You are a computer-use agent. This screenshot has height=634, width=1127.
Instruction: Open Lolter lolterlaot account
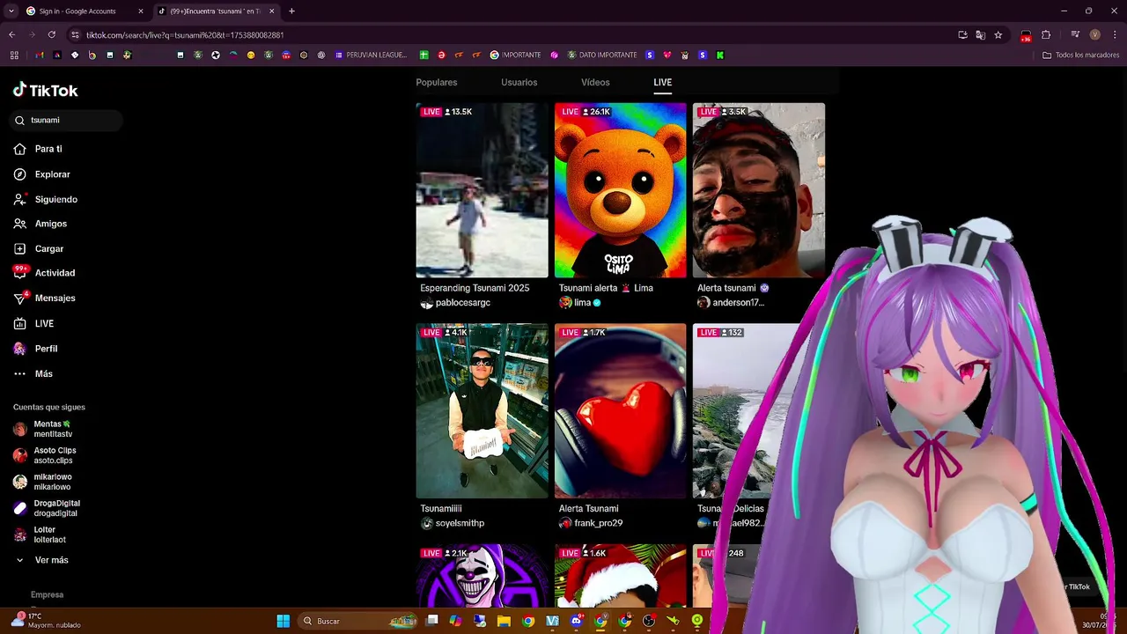pos(48,534)
